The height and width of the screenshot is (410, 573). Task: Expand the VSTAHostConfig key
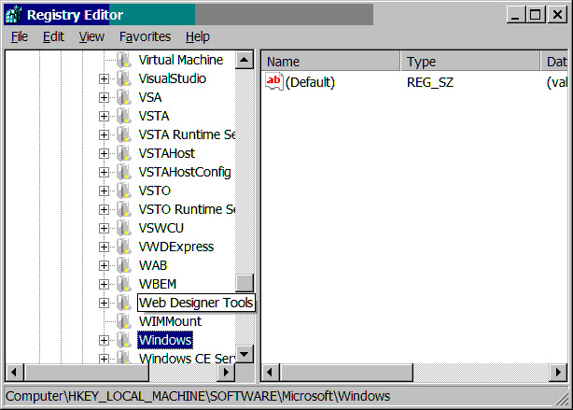click(x=104, y=172)
